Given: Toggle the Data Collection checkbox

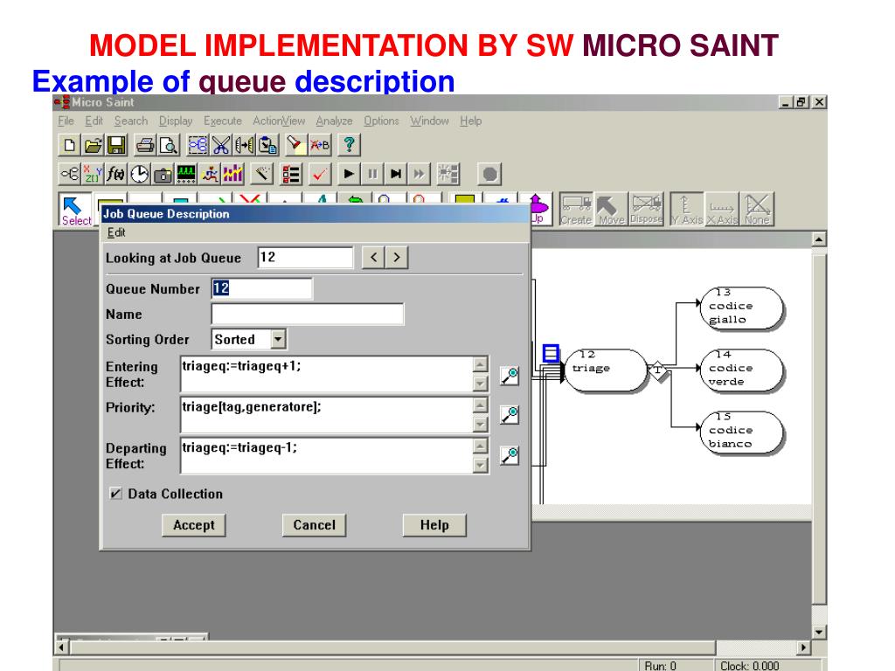Looking at the screenshot, I should (x=116, y=494).
